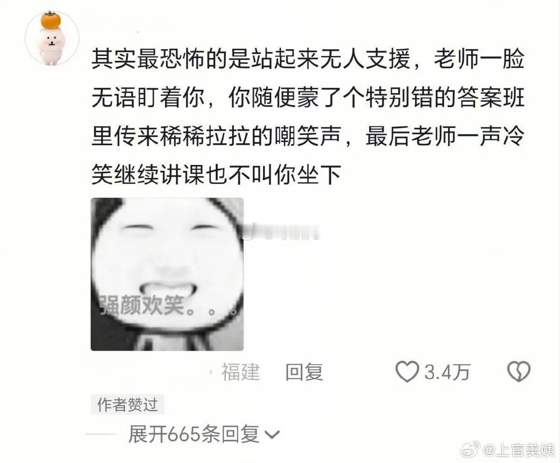This screenshot has width=560, height=463.
Task: Click the 作者赞过 tag
Action: [127, 405]
